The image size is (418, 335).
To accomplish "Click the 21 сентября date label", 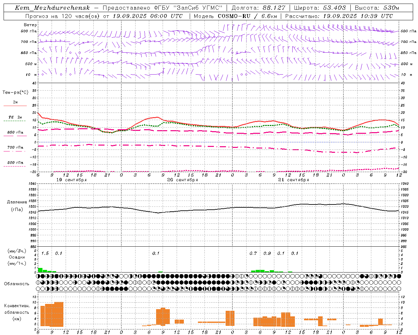I will point(294,180).
